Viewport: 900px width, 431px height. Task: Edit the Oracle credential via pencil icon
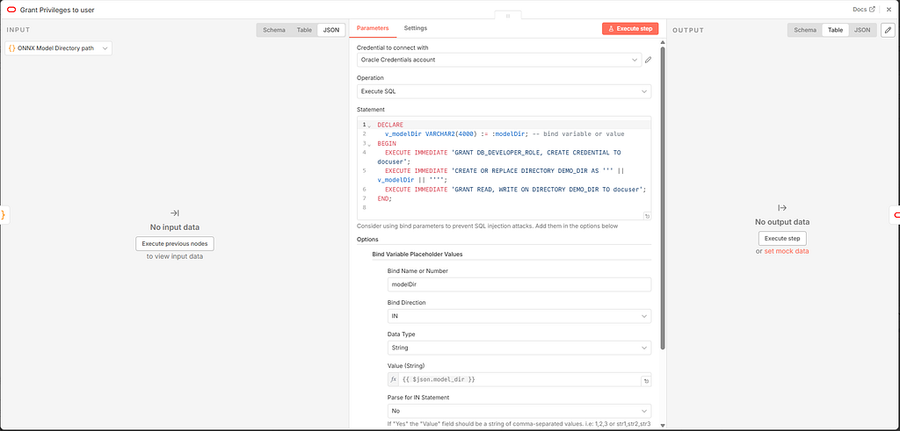648,60
